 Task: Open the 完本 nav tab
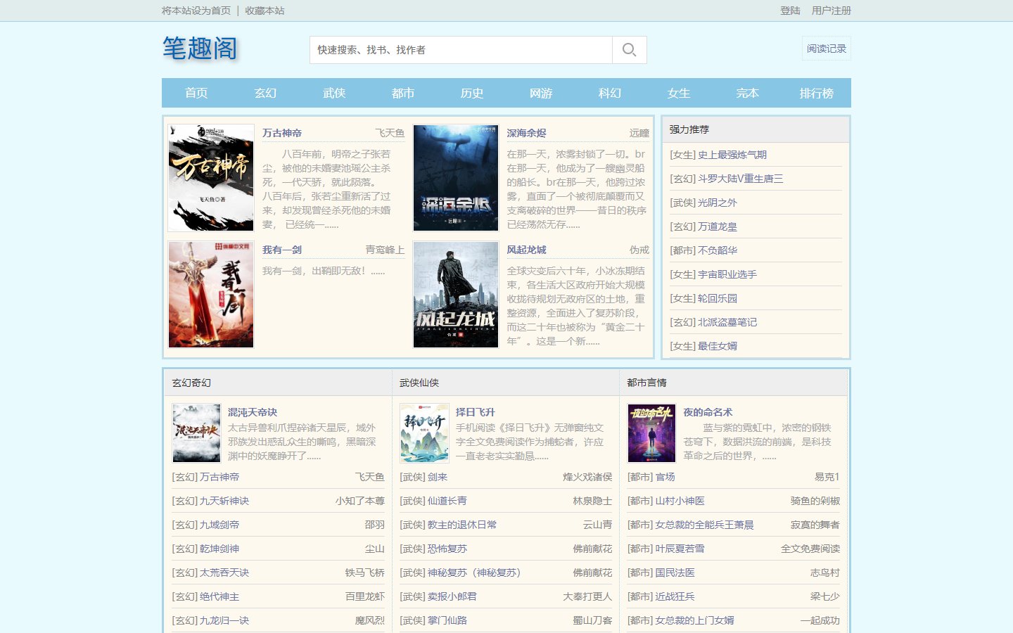point(748,93)
